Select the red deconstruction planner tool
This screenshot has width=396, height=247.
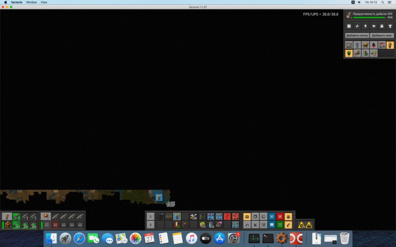point(280,216)
